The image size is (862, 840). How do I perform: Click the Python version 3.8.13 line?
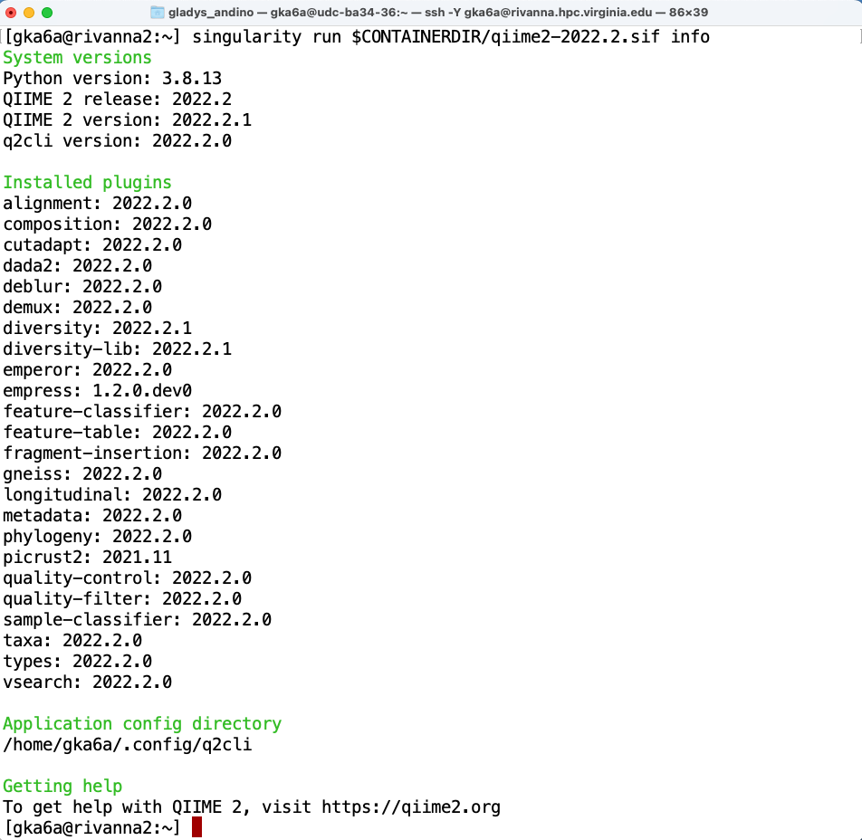pos(112,79)
